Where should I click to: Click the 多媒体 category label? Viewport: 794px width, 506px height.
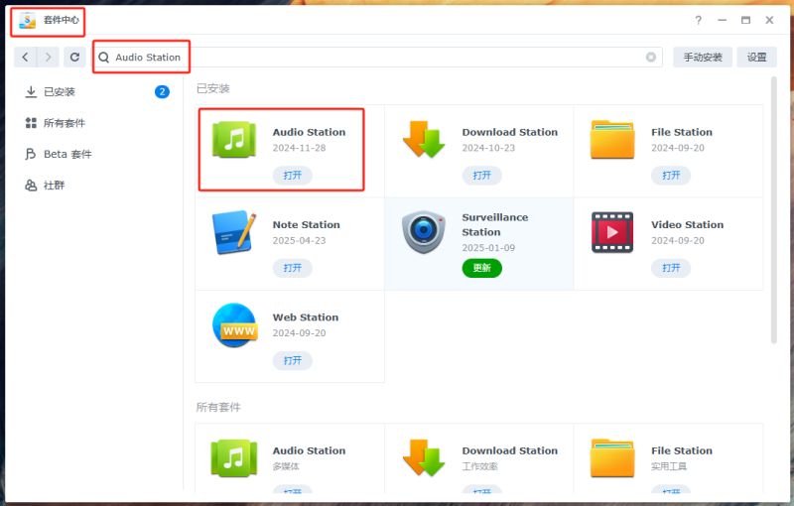[286, 466]
